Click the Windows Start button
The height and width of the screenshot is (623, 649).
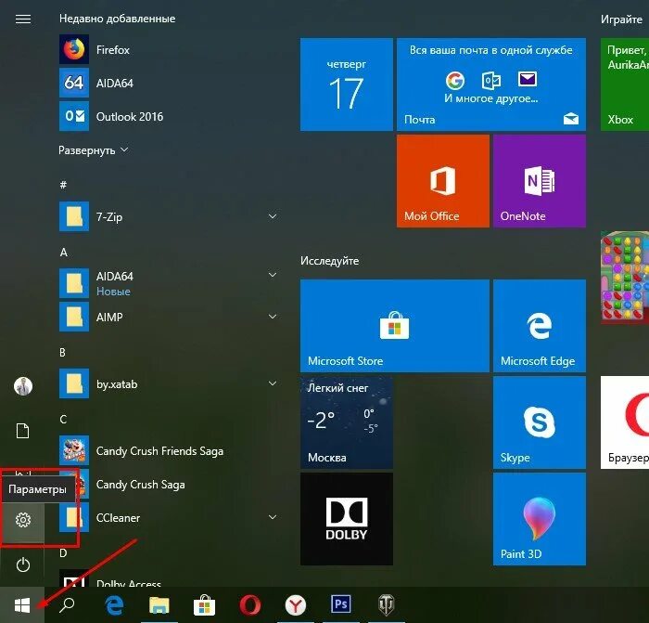click(22, 605)
